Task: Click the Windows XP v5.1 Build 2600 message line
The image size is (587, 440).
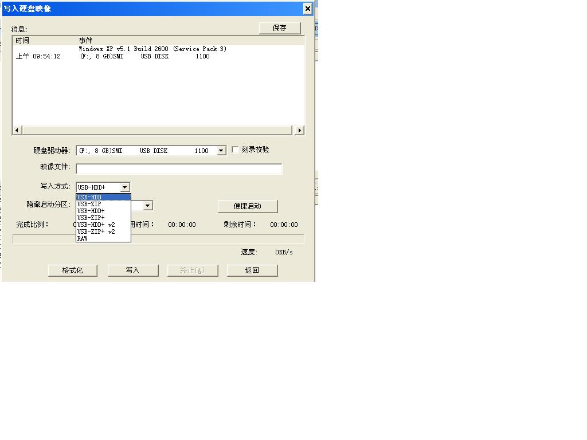Action: coord(152,49)
